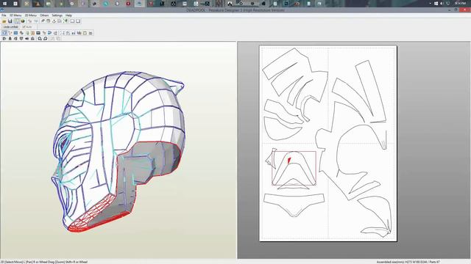Click the Undo Unfold button

pyautogui.click(x=10, y=27)
